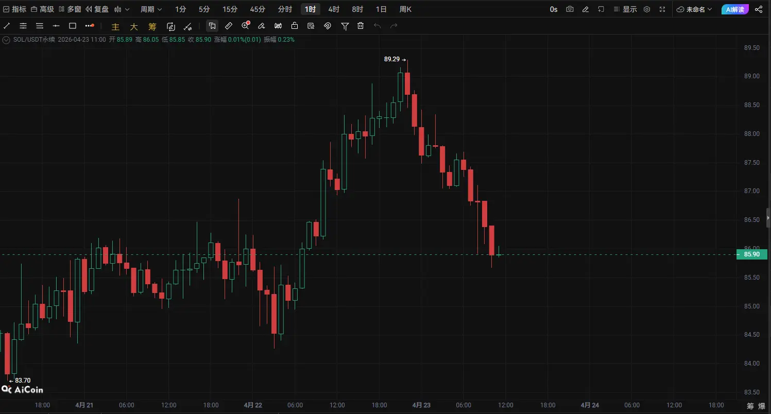Viewport: 771px width, 414px height.
Task: Switch to the 15分 timeframe
Action: click(230, 9)
